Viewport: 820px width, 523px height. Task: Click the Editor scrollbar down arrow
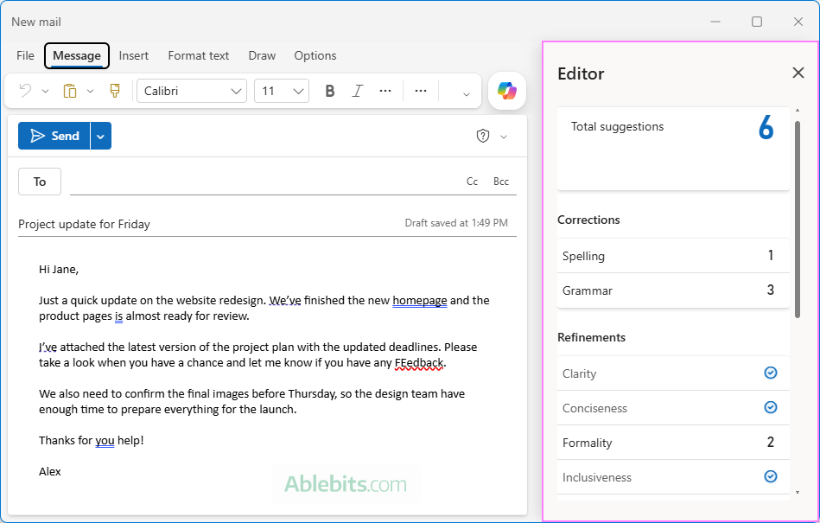797,492
